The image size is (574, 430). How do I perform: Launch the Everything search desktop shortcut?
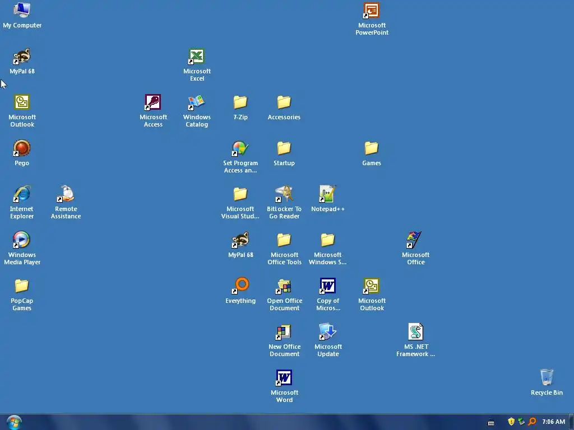(x=240, y=291)
